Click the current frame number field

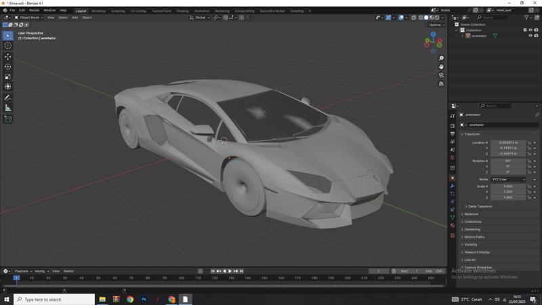pyautogui.click(x=379, y=271)
